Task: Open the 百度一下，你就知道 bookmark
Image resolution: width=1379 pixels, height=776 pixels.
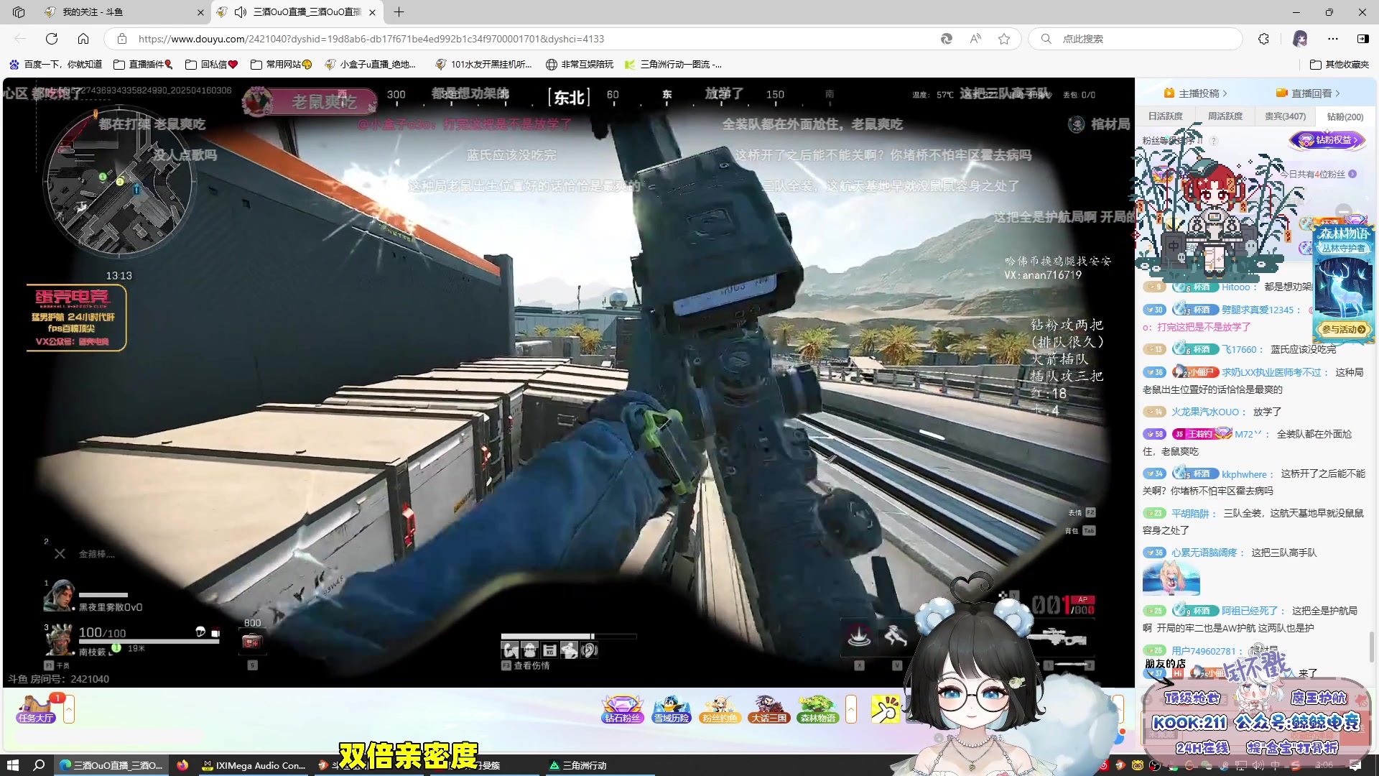Action: (55, 65)
